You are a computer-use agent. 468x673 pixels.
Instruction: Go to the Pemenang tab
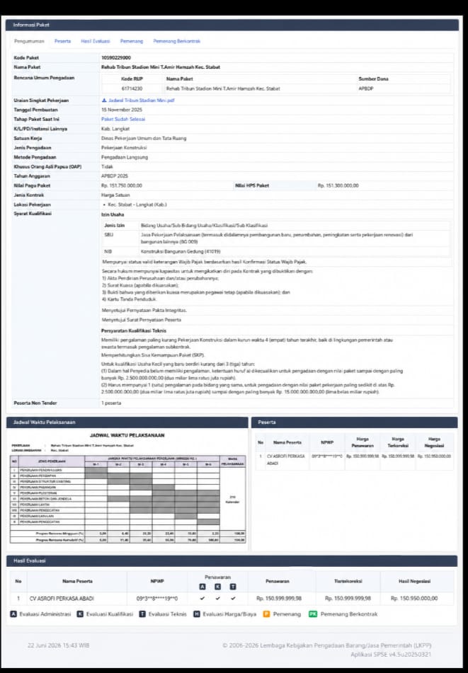[132, 41]
